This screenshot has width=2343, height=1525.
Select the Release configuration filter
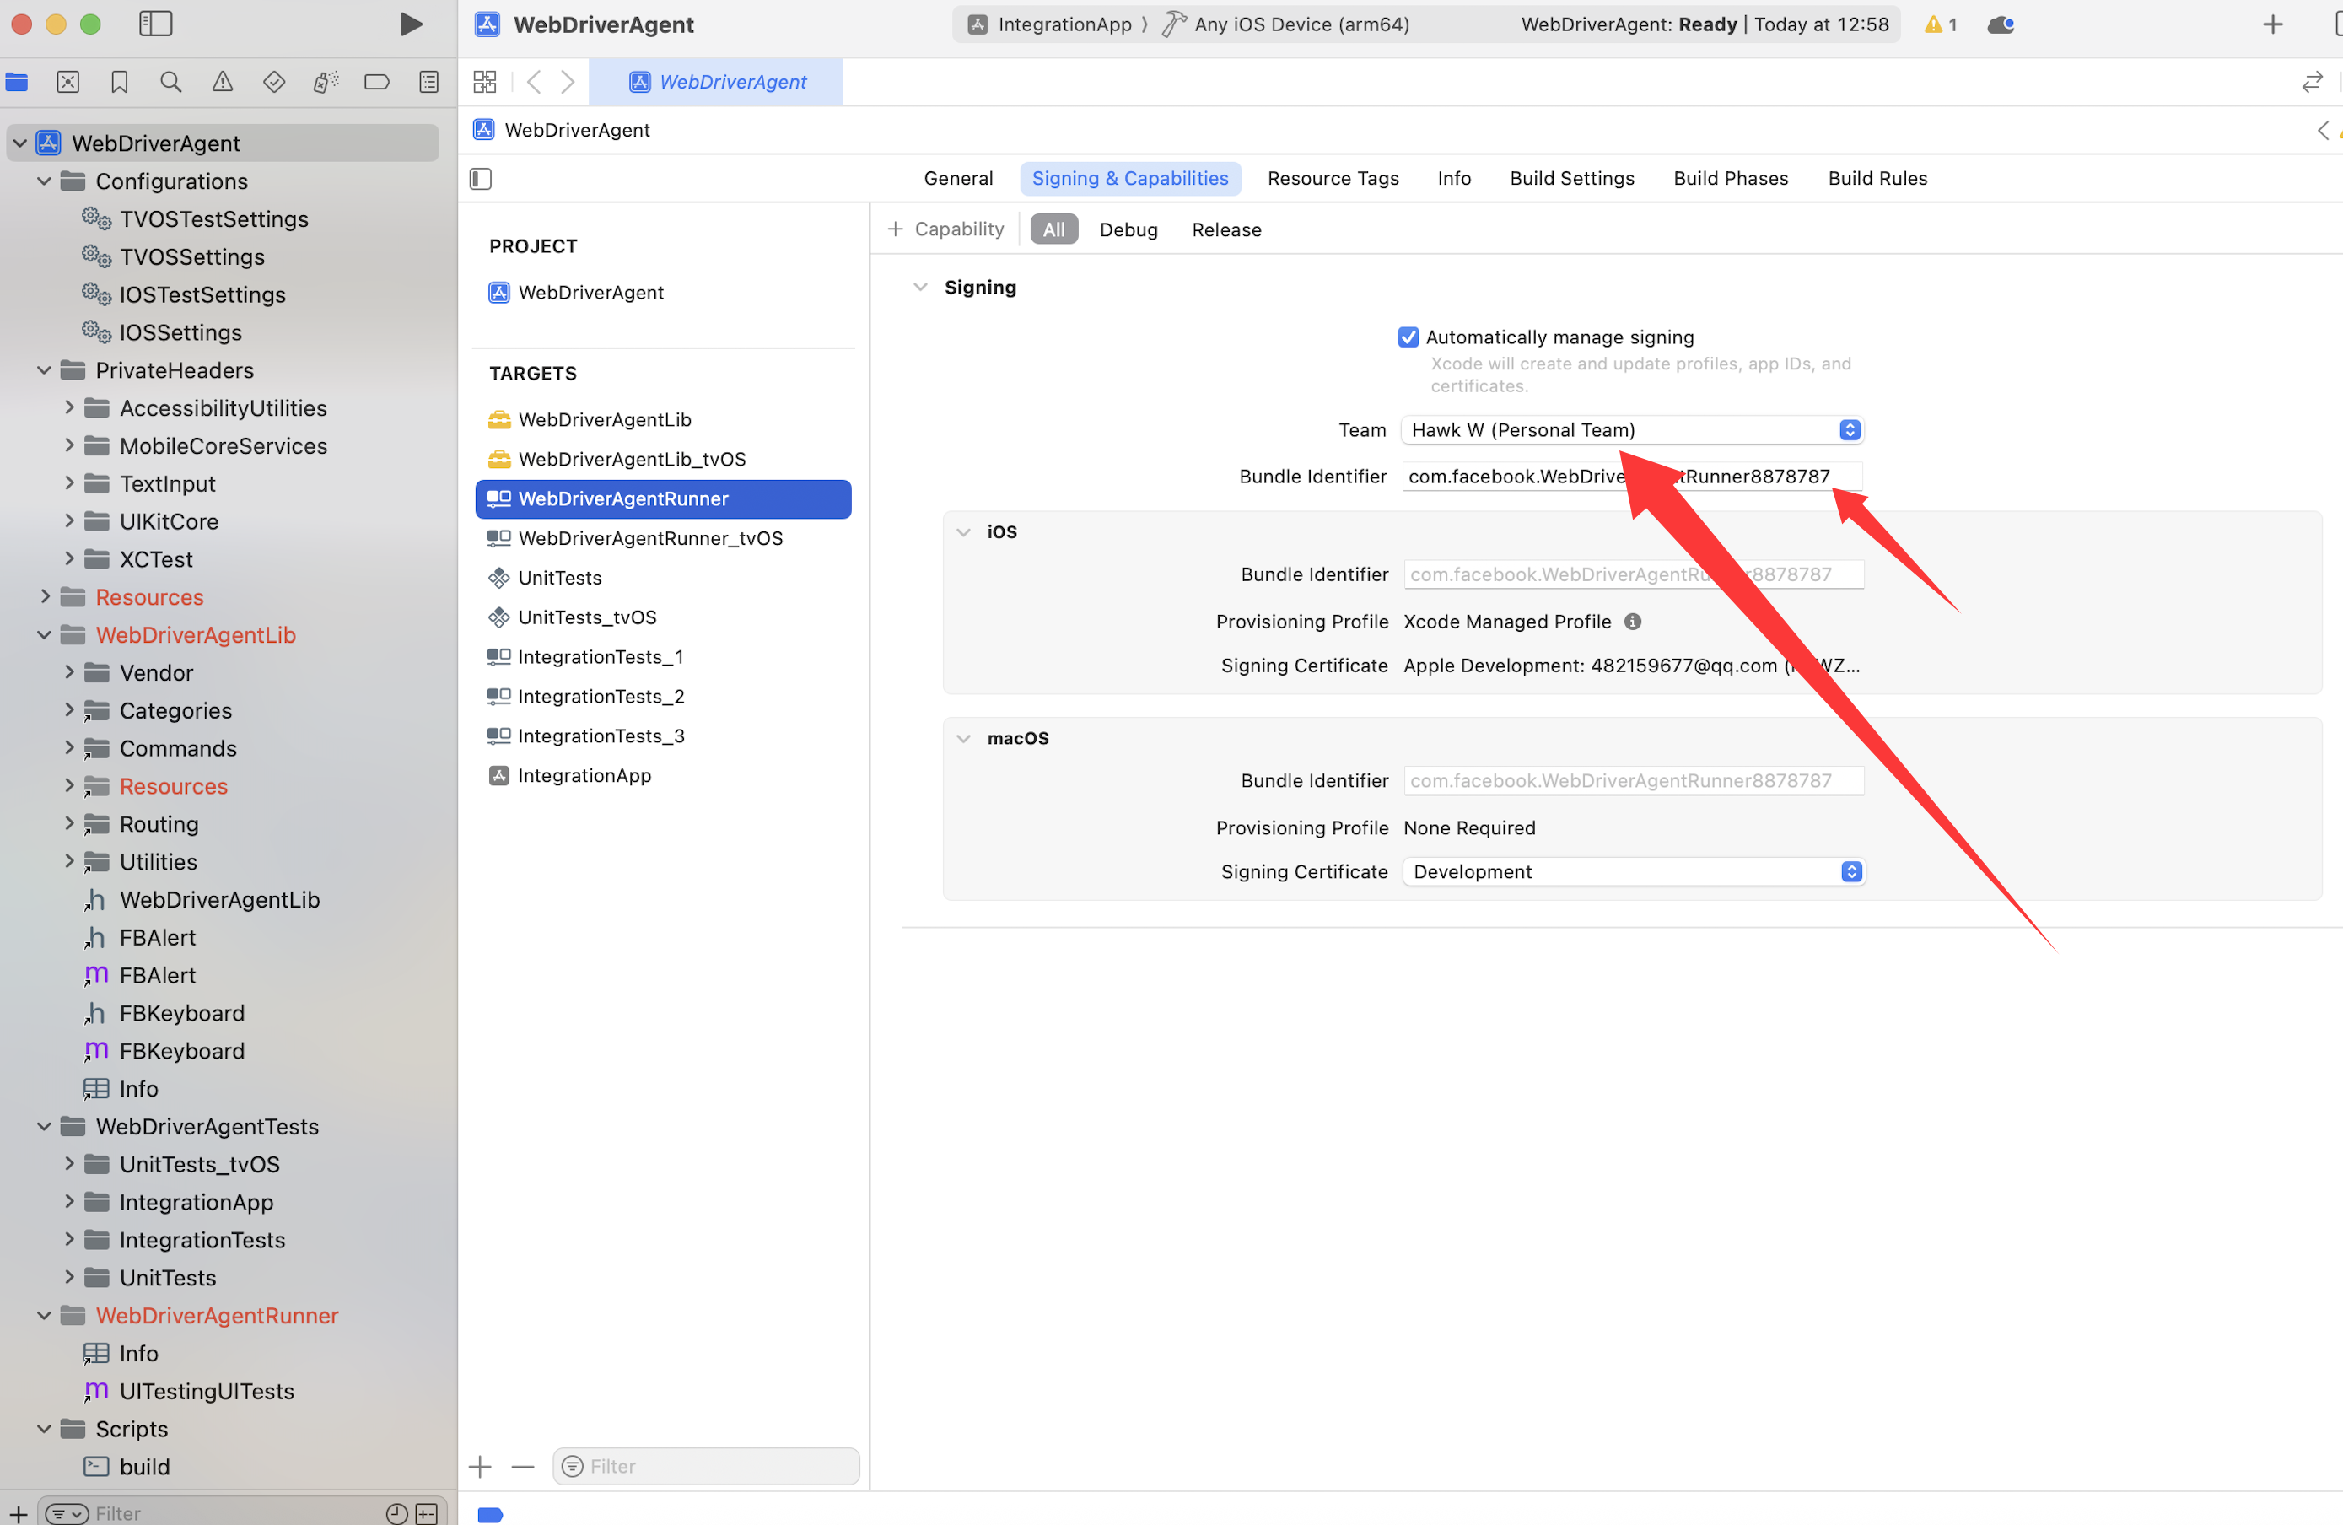(x=1225, y=229)
